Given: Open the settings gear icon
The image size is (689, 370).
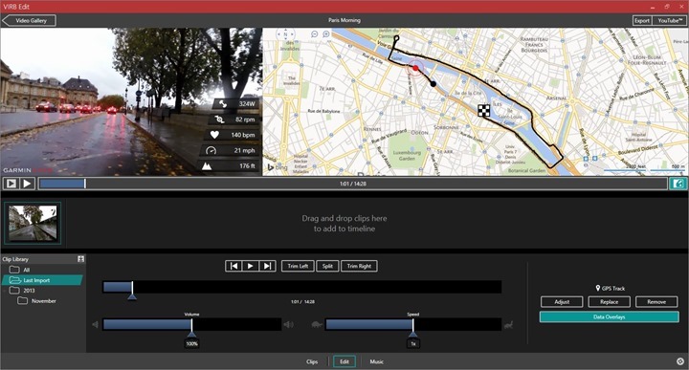Looking at the screenshot, I should pyautogui.click(x=680, y=361).
